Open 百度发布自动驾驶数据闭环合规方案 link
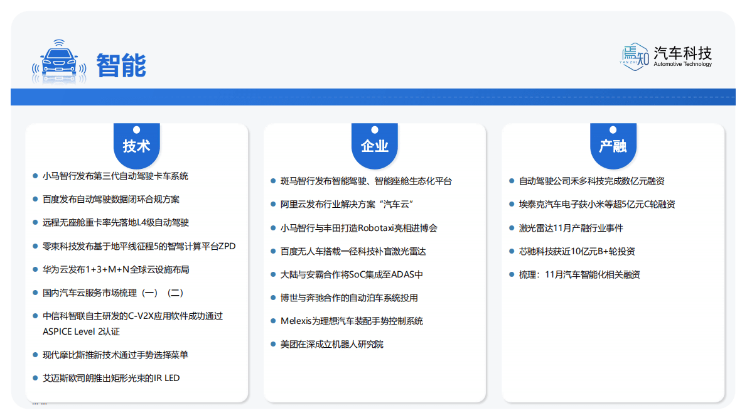 click(x=110, y=200)
